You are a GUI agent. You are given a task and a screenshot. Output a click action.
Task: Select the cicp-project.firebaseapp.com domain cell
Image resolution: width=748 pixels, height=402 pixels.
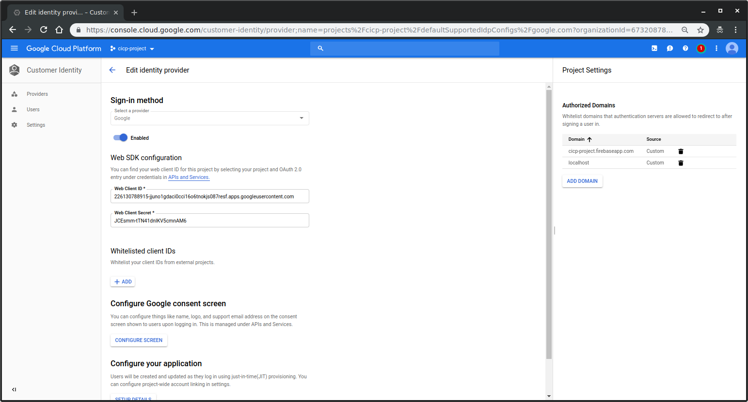click(x=601, y=151)
